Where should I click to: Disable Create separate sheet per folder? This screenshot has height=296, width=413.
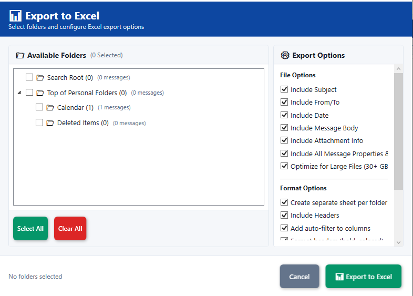284,202
